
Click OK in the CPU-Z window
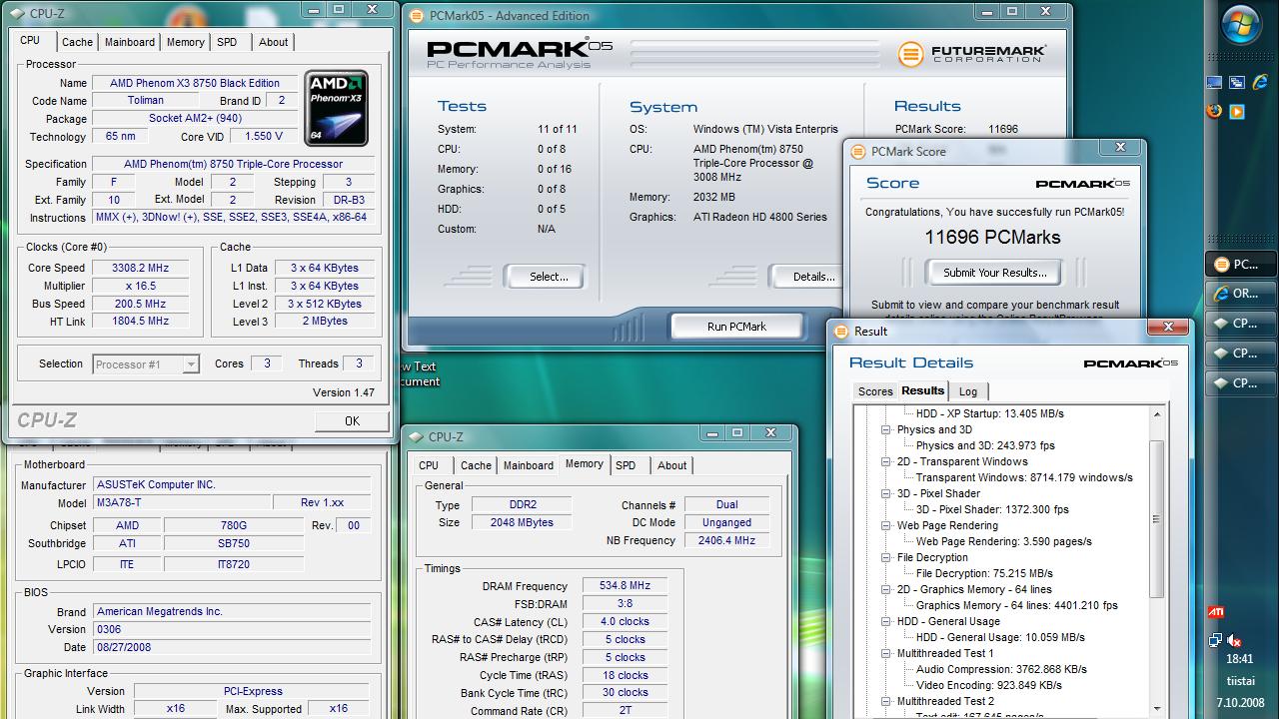pyautogui.click(x=352, y=421)
